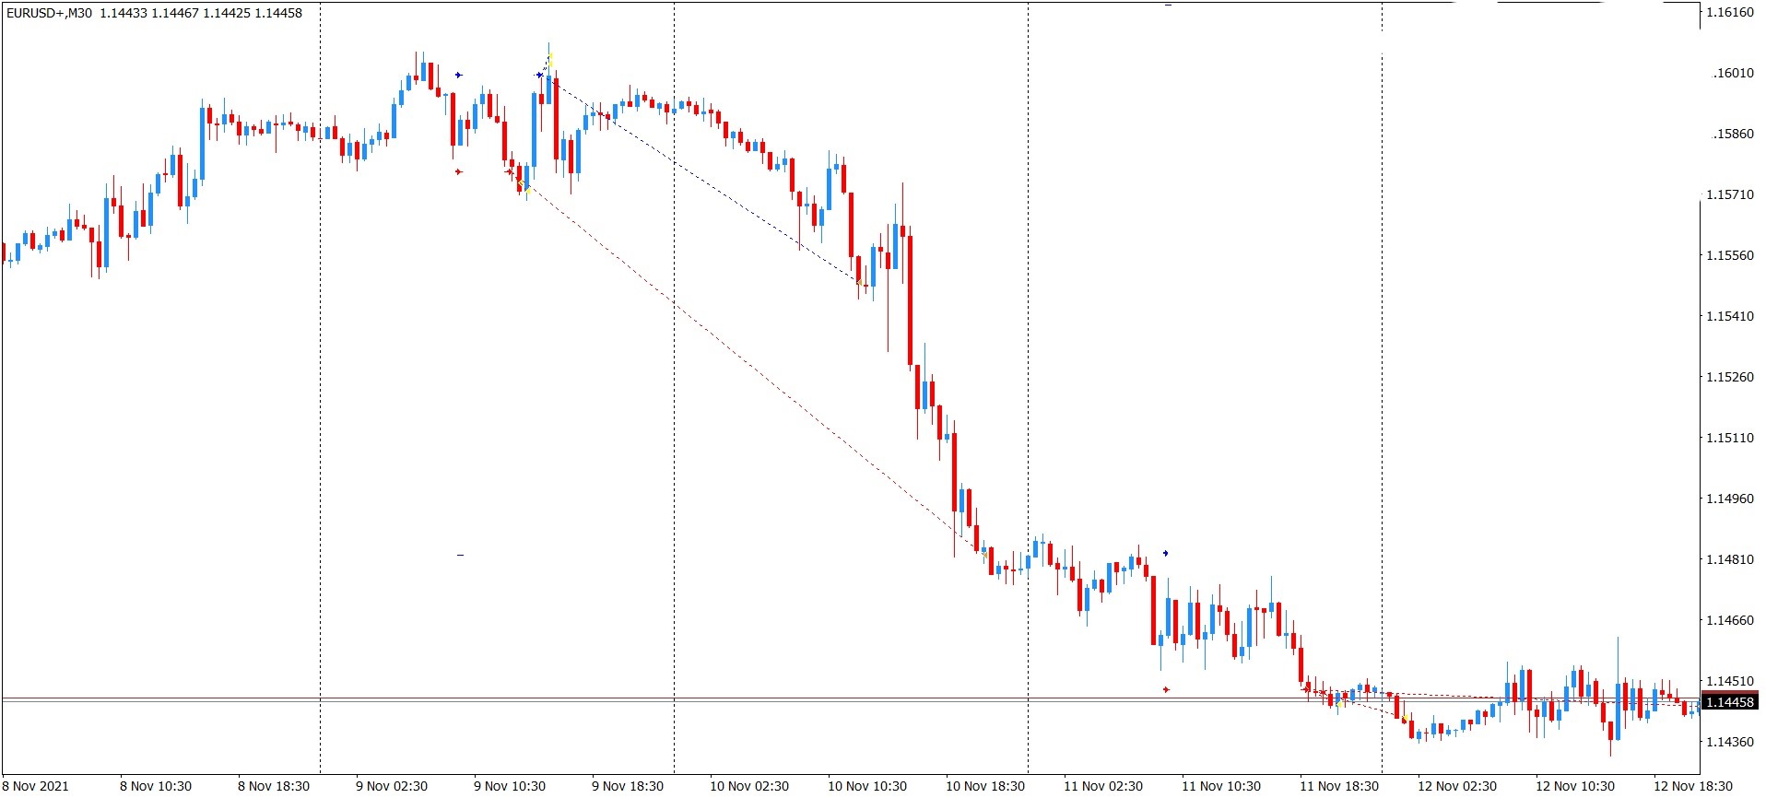The image size is (1766, 798).
Task: Select the horizontal bid price line
Action: pyautogui.click(x=850, y=702)
